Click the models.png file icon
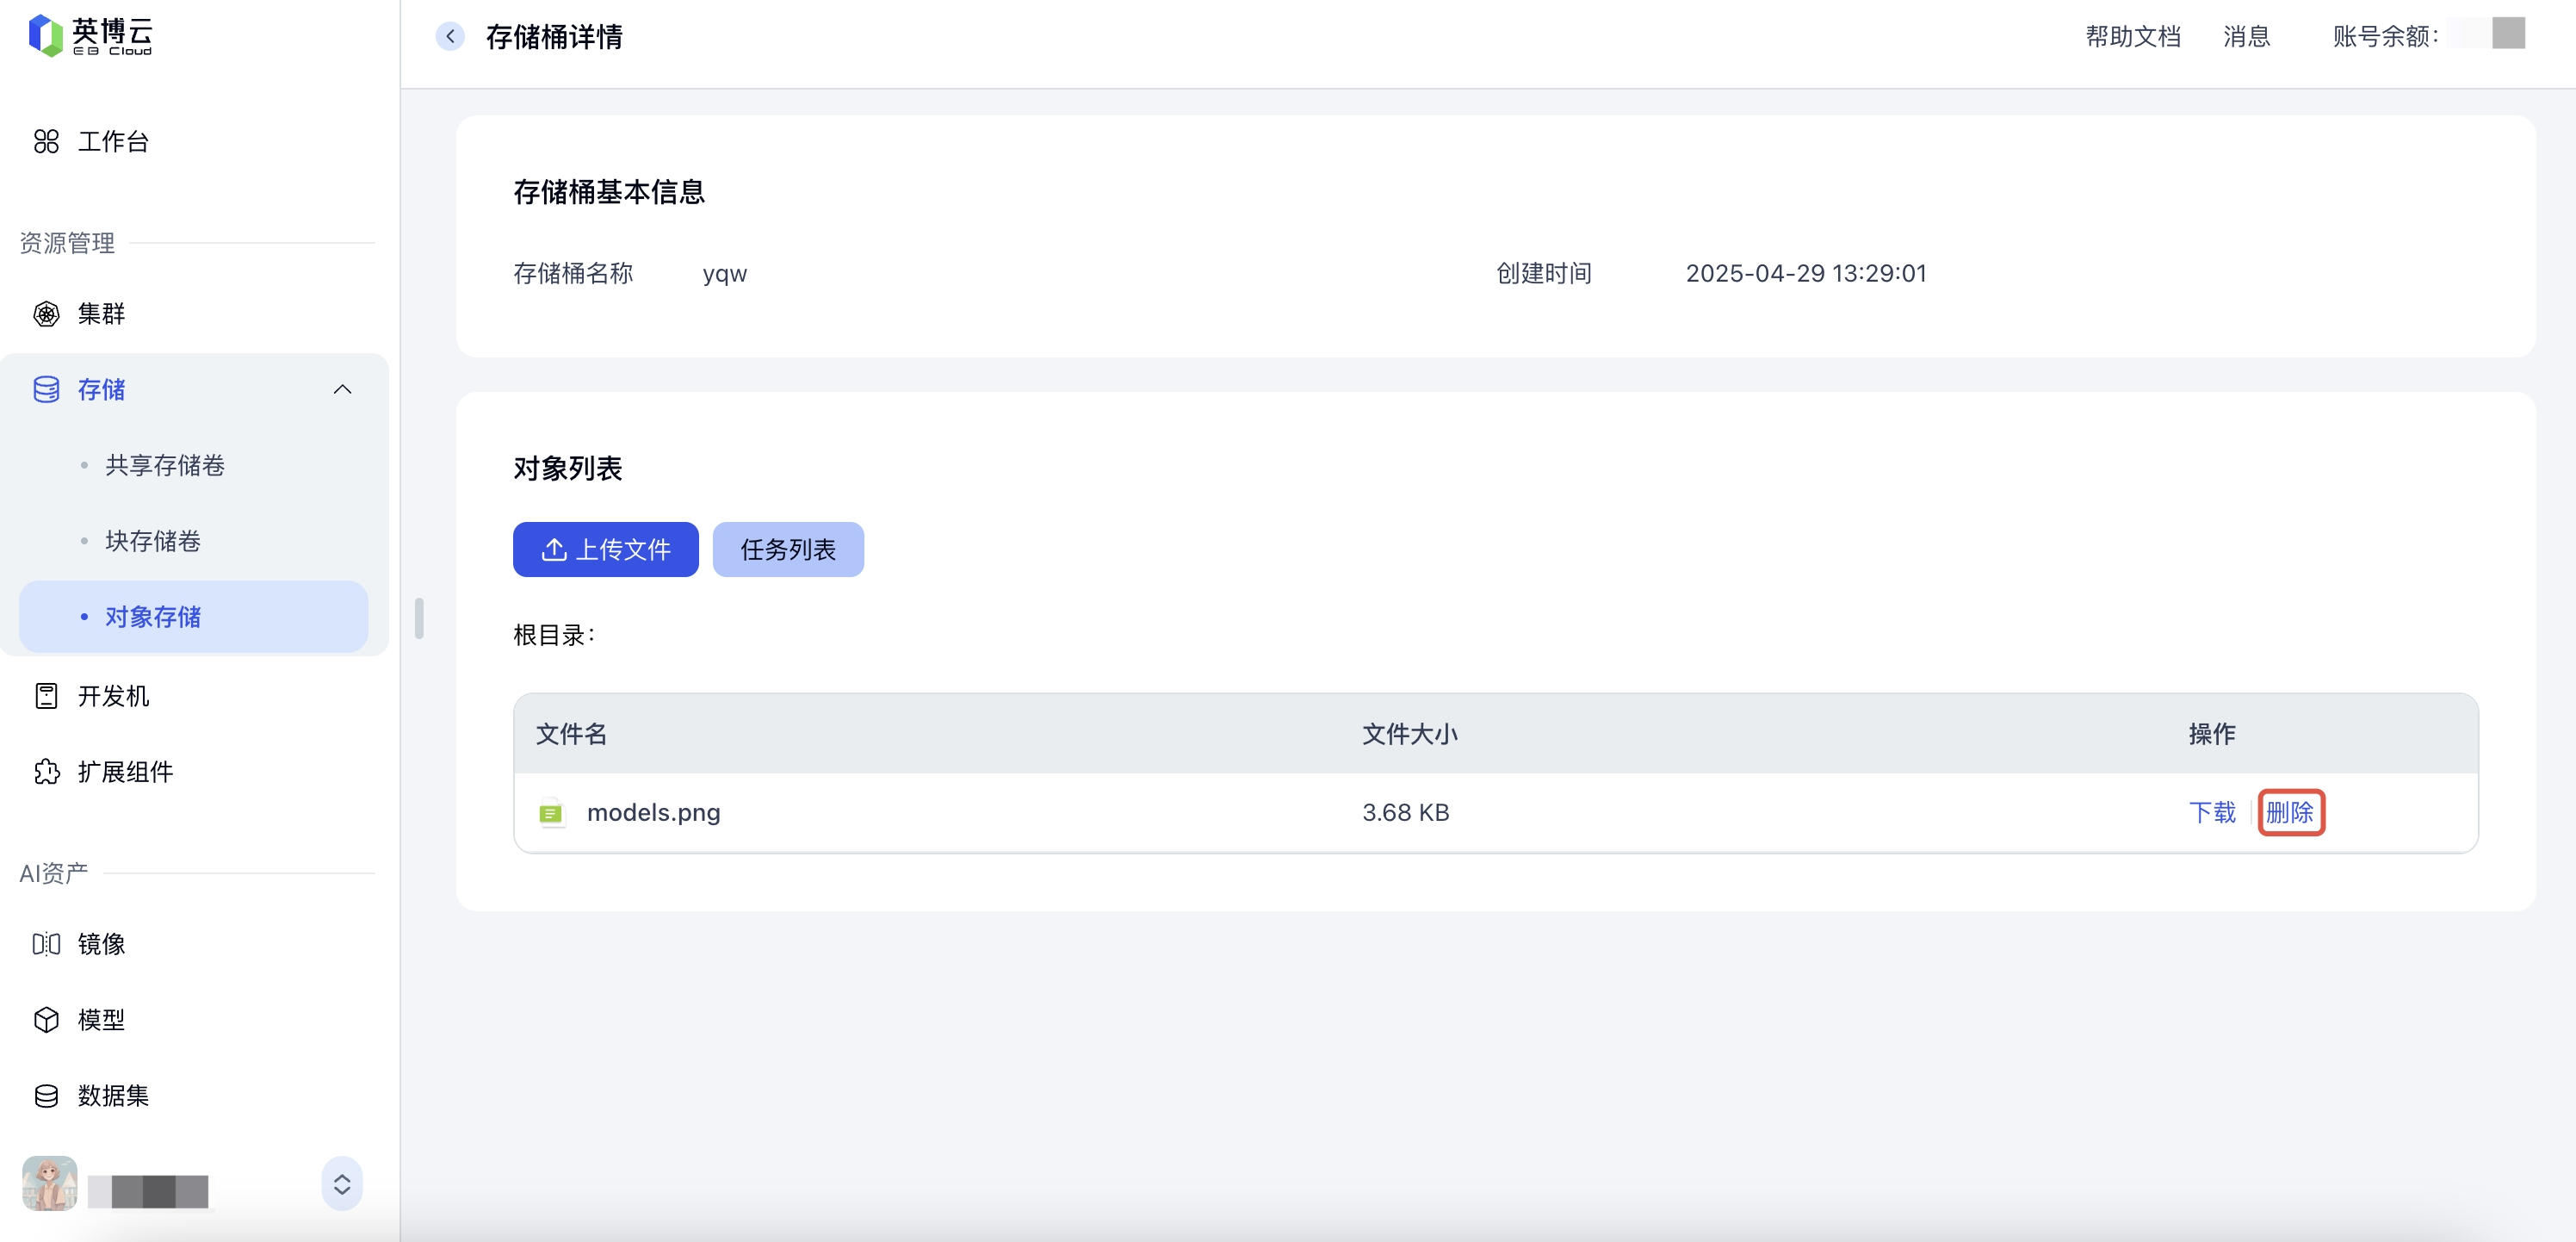Image resolution: width=2576 pixels, height=1242 pixels. 551,813
